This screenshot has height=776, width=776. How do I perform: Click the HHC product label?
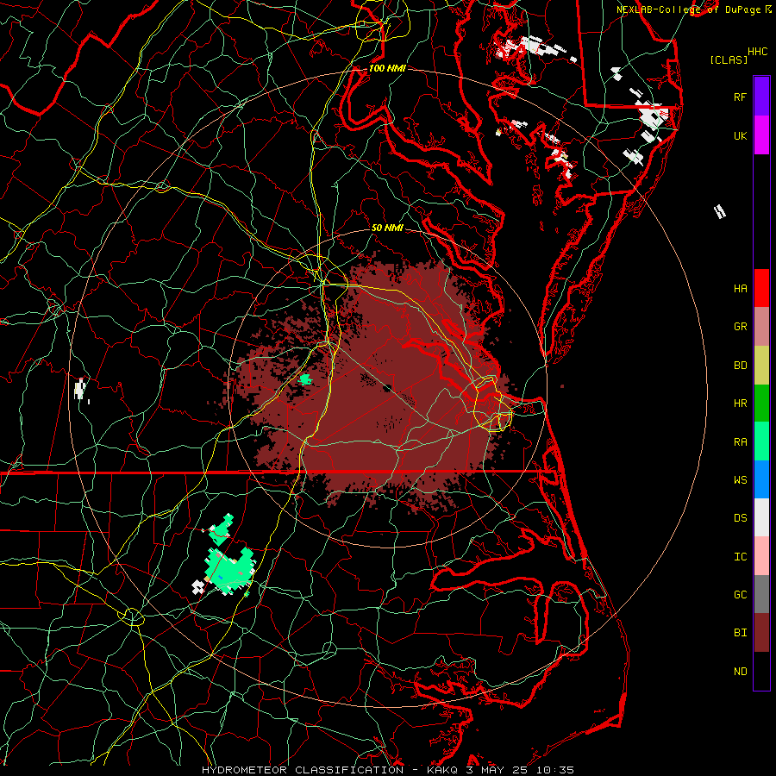click(x=757, y=52)
